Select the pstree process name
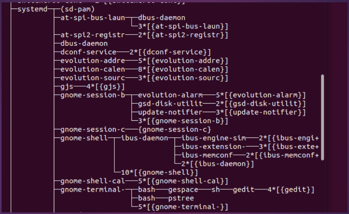Screen dimensions: 349x214 tap(181, 198)
